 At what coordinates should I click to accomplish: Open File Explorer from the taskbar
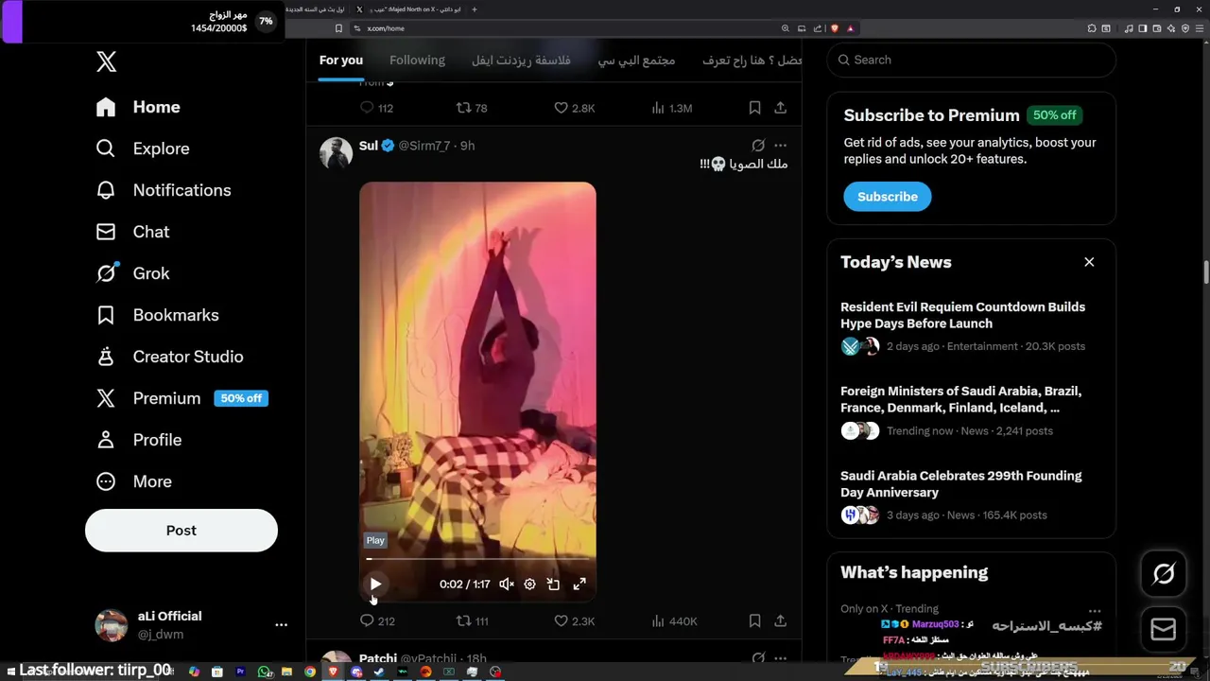[286, 672]
